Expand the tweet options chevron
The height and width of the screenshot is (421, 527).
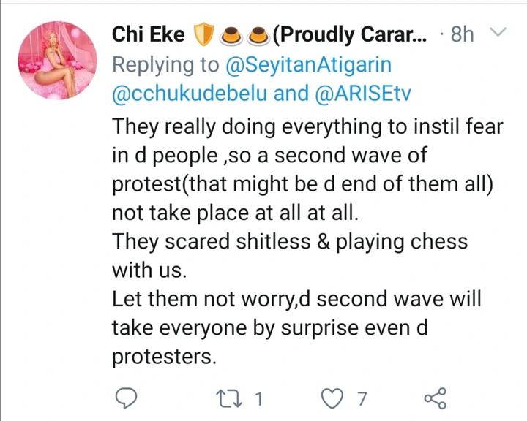(x=497, y=34)
